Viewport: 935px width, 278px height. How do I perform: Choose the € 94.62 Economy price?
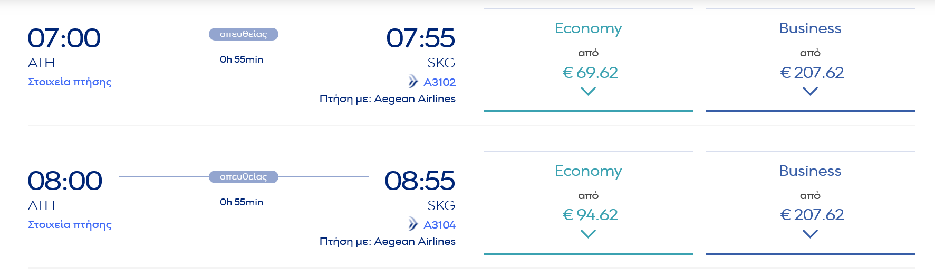[590, 215]
